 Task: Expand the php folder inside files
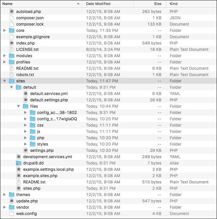click(x=25, y=138)
